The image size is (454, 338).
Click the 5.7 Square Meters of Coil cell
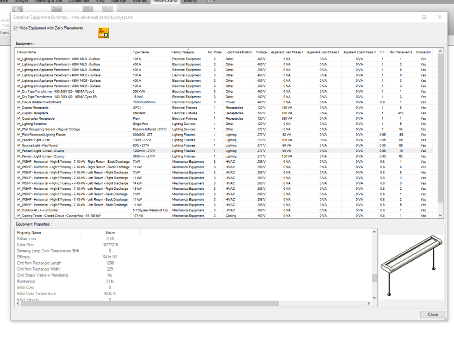(151, 210)
